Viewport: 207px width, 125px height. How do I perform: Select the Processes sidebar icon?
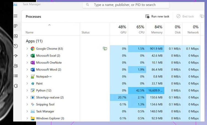[x=16, y=26]
